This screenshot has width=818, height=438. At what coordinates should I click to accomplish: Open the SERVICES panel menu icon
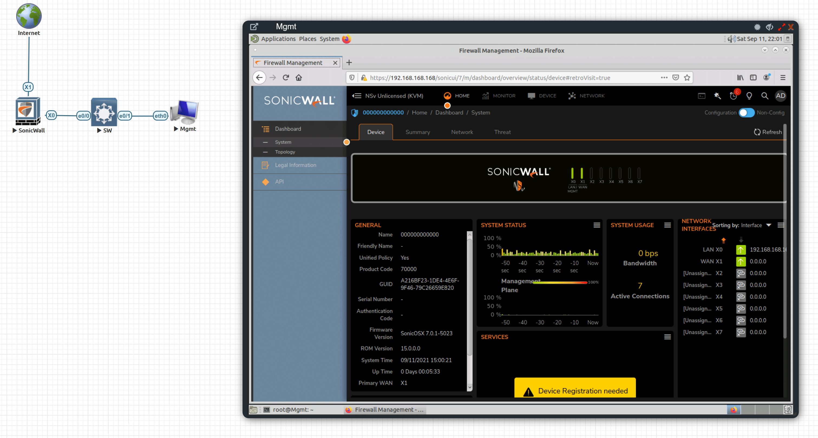tap(667, 337)
